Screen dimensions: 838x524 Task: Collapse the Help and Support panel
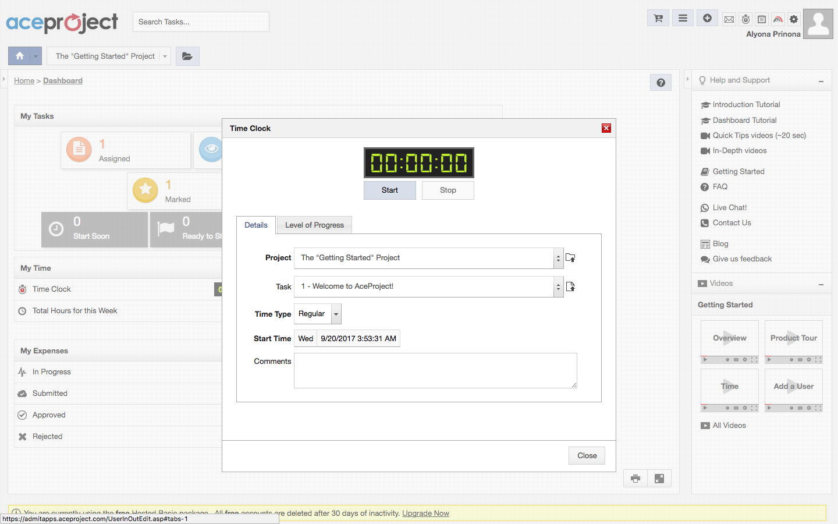point(821,81)
